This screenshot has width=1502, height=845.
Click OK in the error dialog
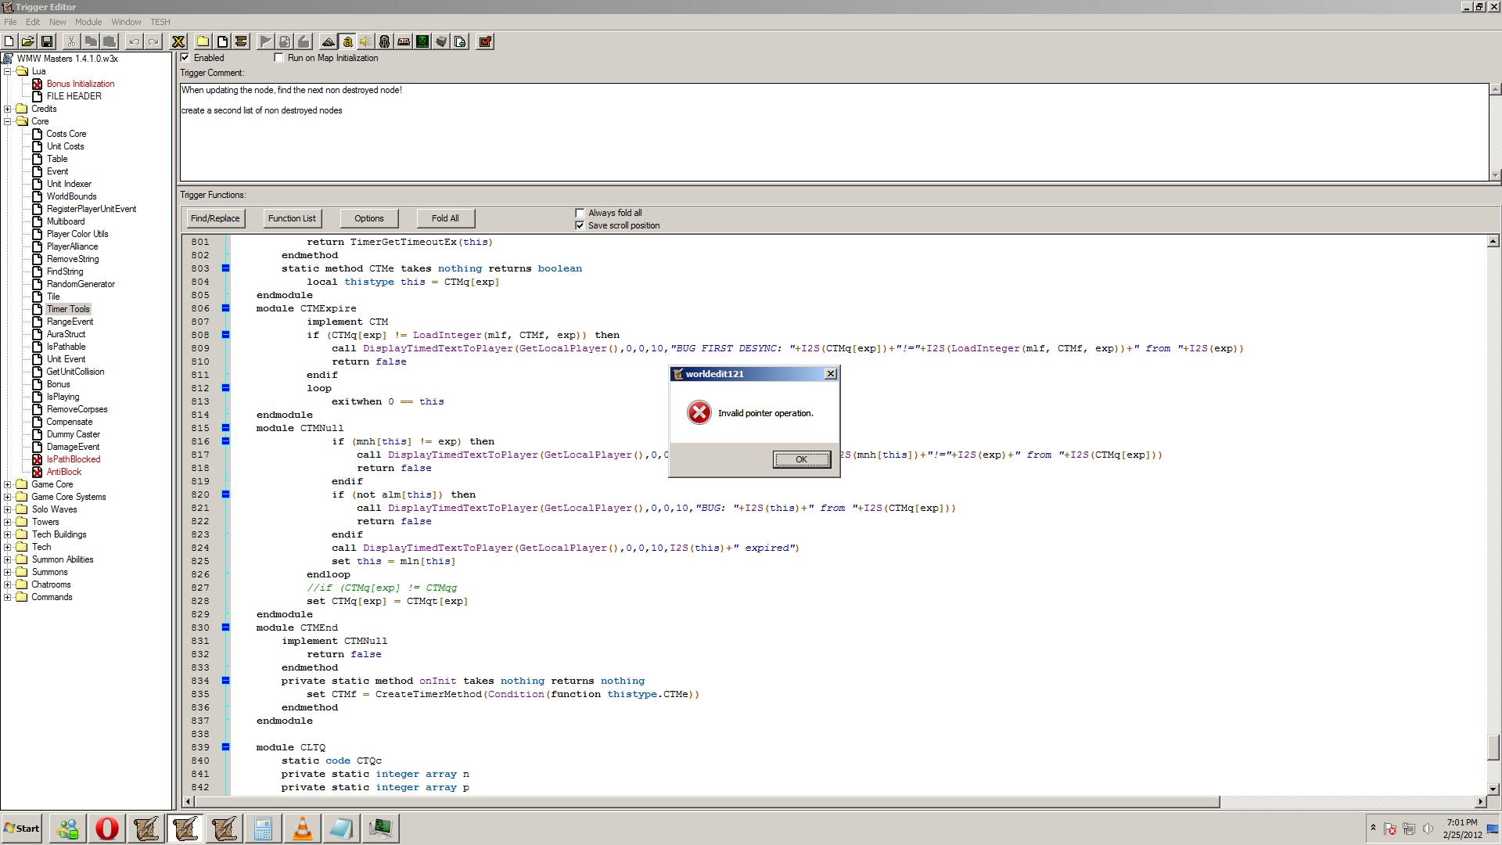(x=802, y=459)
